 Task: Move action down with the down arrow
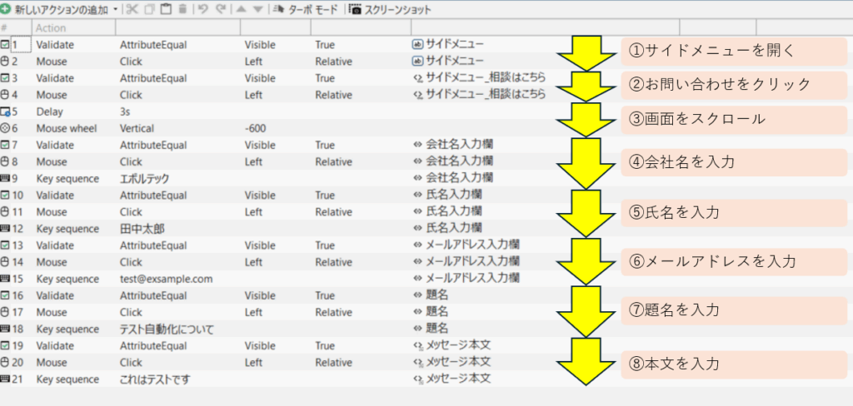pos(257,9)
